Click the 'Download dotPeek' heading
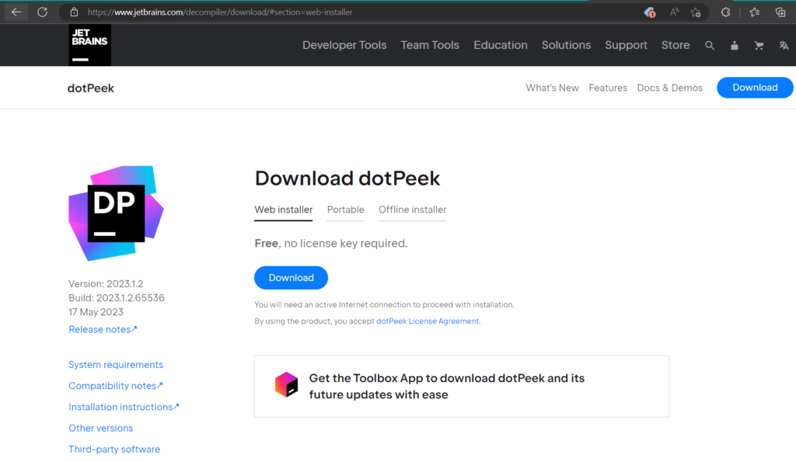Viewport: 796px width, 462px height. pyautogui.click(x=347, y=179)
